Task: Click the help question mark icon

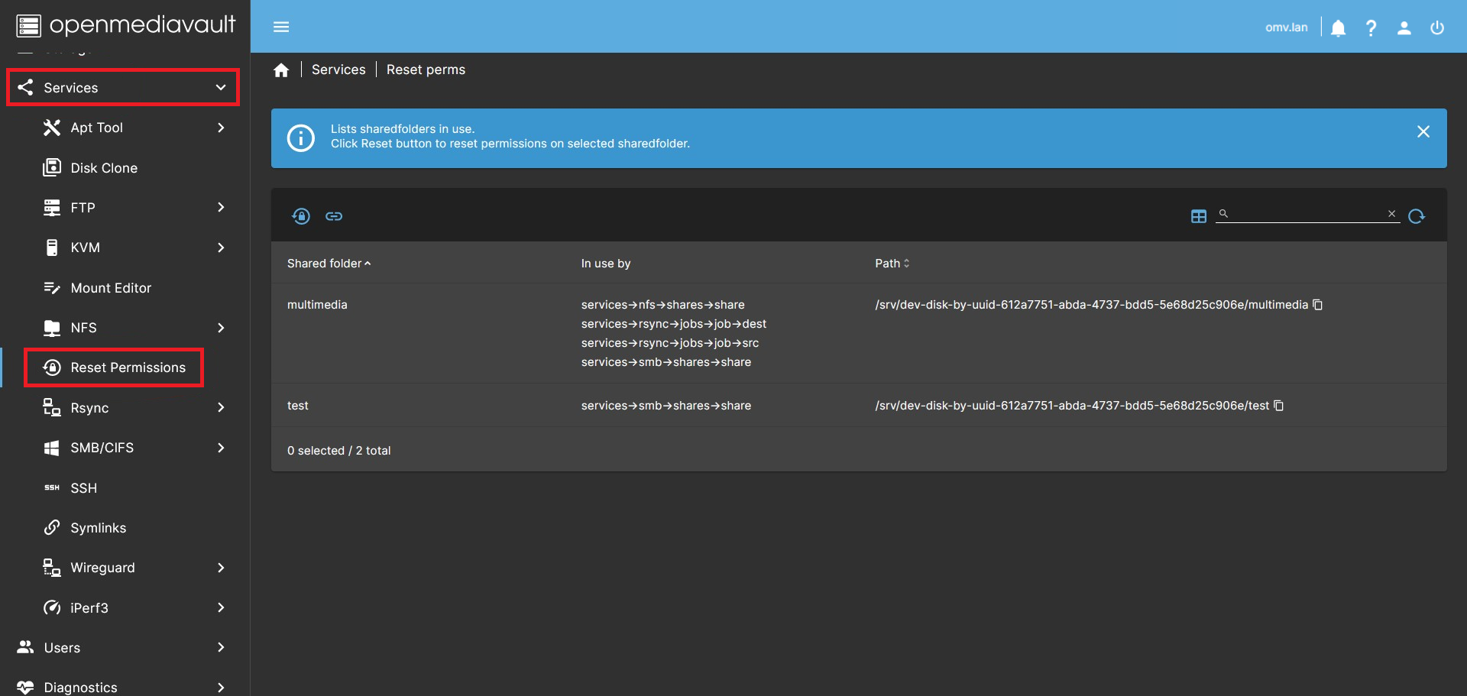Action: (1371, 27)
